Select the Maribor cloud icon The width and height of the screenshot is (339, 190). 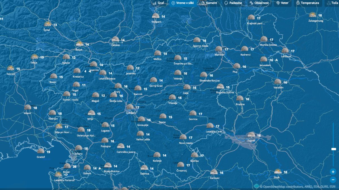[219, 49]
